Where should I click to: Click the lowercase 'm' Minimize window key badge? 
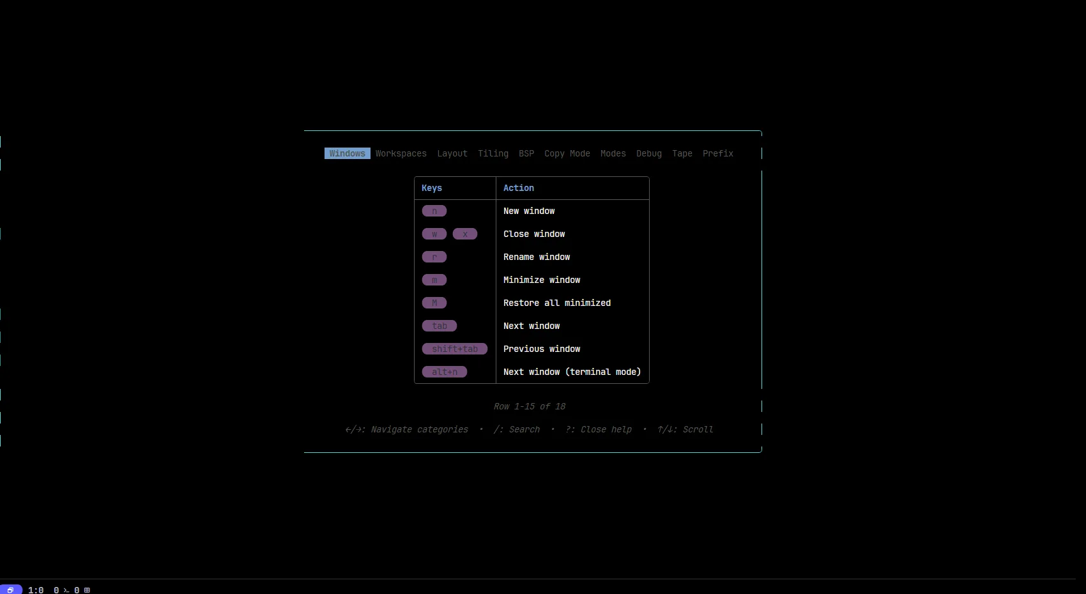434,280
